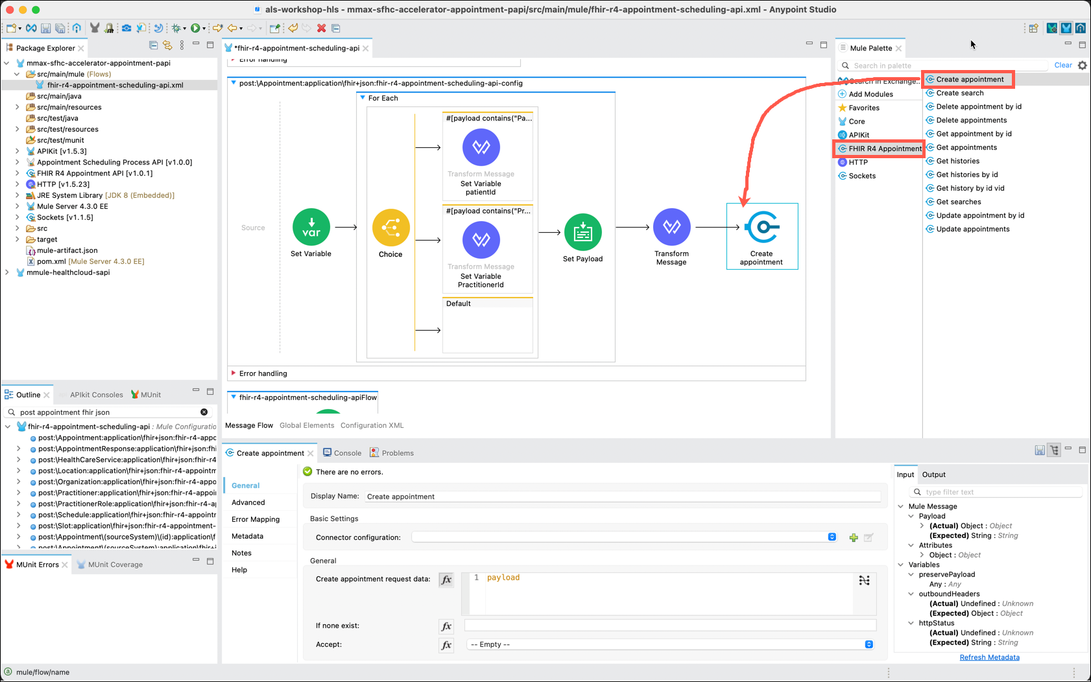Click the Set Variable component in the flow
Image resolution: width=1091 pixels, height=682 pixels.
311,227
